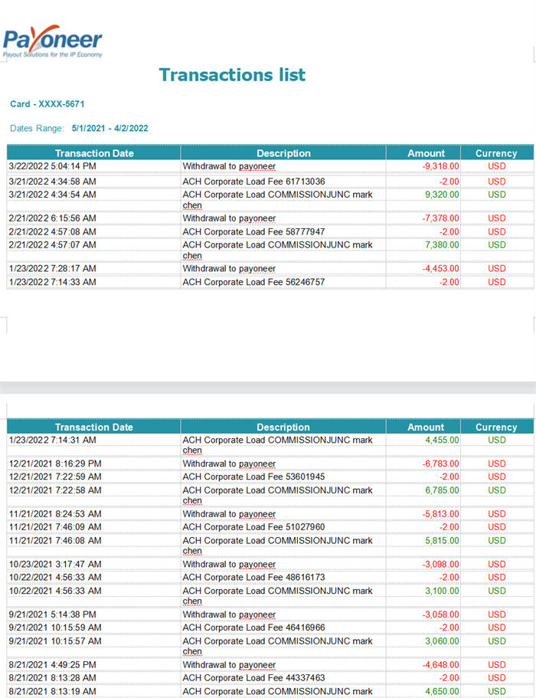Select amount '7,380.00'
The width and height of the screenshot is (536, 698).
coord(442,245)
